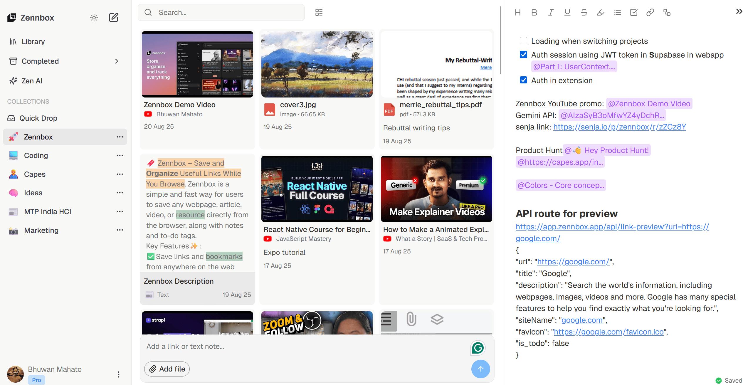Select the Marketing collection
This screenshot has height=385, width=748.
pyautogui.click(x=41, y=231)
